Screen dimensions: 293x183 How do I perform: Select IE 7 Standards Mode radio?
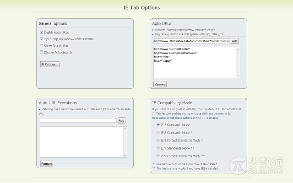(158, 125)
